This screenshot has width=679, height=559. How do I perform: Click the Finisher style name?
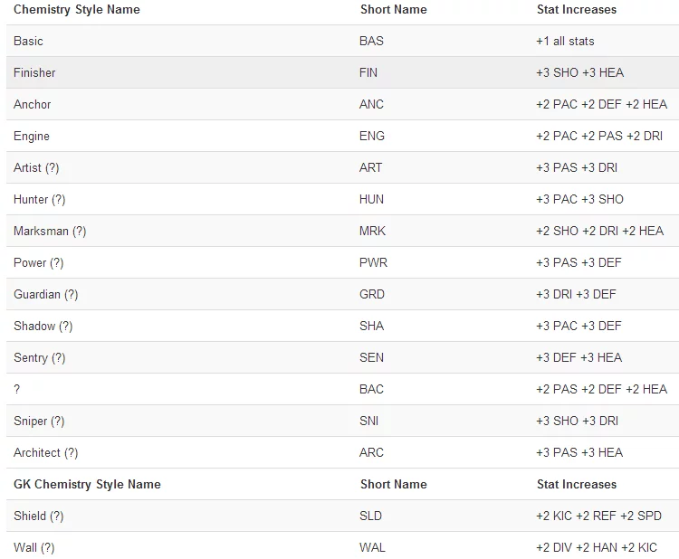tap(34, 72)
